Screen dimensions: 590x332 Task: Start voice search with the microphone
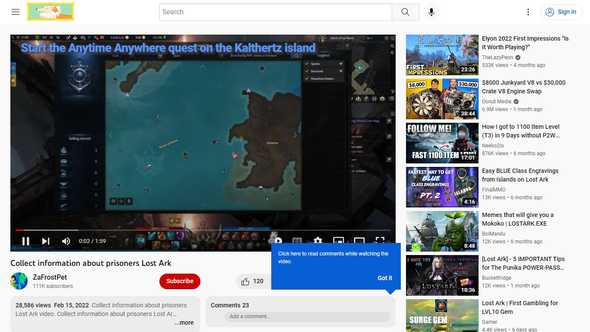tap(431, 12)
